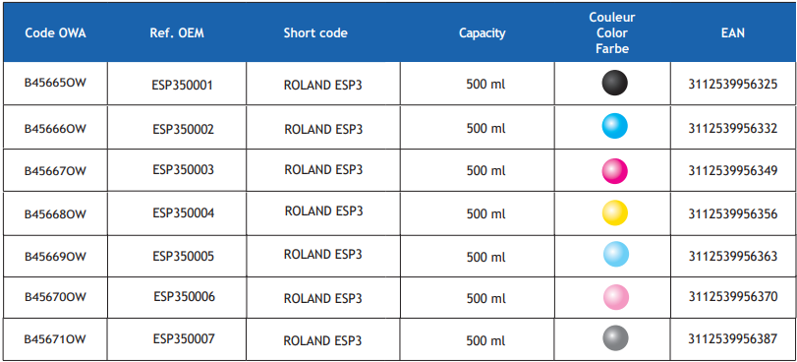Click OEM reference ESP350005

click(x=183, y=256)
